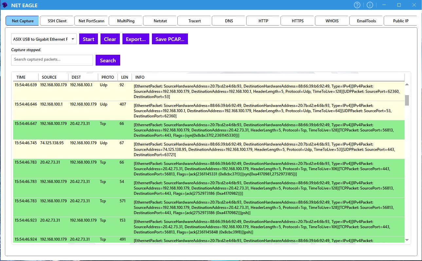Select the HTTPS tab
The height and width of the screenshot is (261, 422).
[x=298, y=21]
